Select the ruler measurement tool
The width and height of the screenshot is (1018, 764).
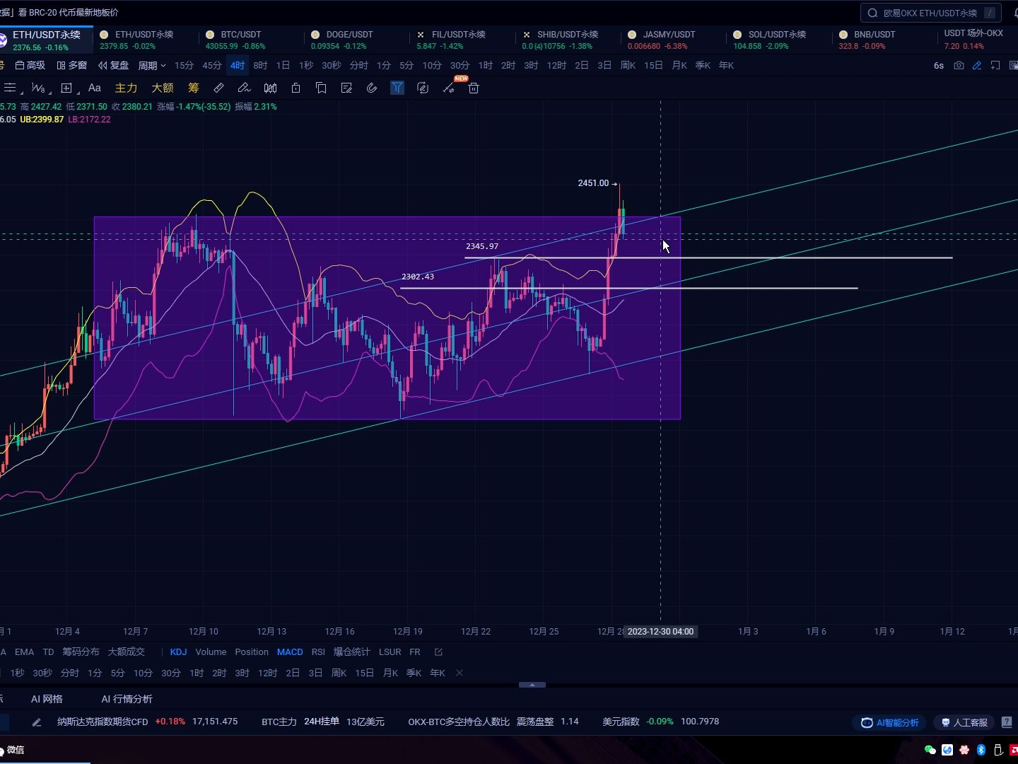point(219,88)
